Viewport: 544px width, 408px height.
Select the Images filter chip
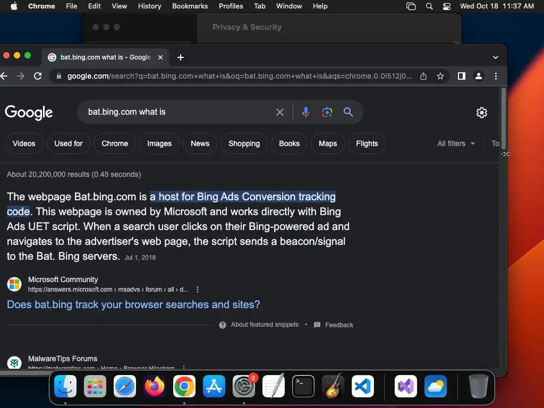click(159, 143)
